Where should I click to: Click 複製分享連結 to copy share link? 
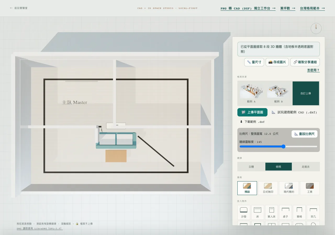[305, 62]
